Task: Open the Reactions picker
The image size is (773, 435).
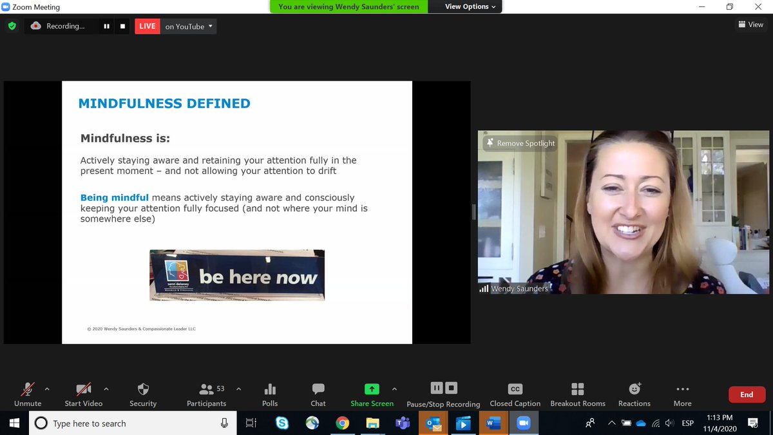Action: [x=635, y=394]
